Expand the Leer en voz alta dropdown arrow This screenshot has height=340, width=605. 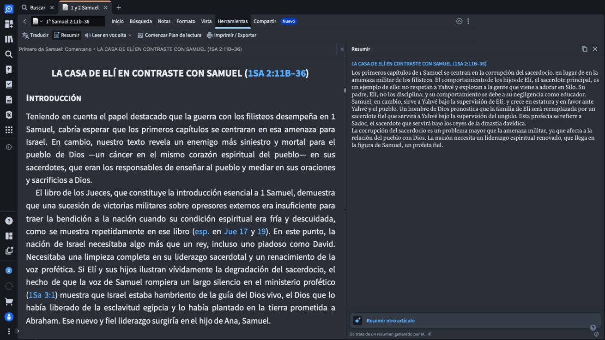click(x=130, y=35)
